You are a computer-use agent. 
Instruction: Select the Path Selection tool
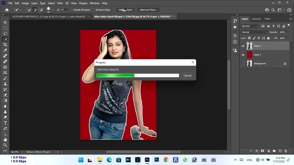(x=5, y=134)
